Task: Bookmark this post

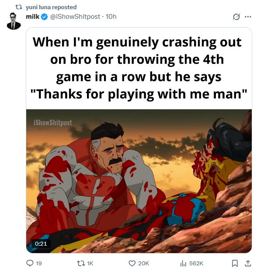Action: pos(235,263)
